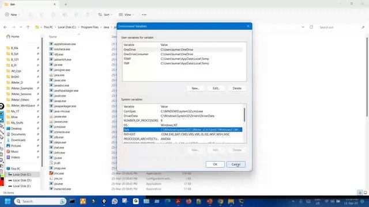Select the TEMP user variable row
Image resolution: width=369 pixels, height=207 pixels.
coord(183,59)
